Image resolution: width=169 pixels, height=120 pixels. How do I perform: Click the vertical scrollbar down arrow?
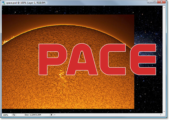click(164, 112)
